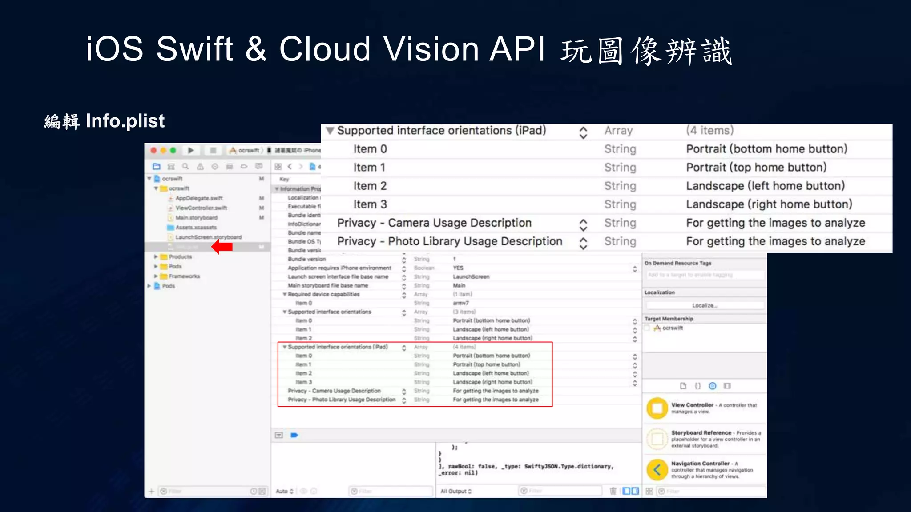Go forward in editor history
The image size is (911, 512).
[x=301, y=167]
